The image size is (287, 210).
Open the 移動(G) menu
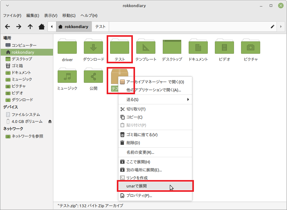69,15
